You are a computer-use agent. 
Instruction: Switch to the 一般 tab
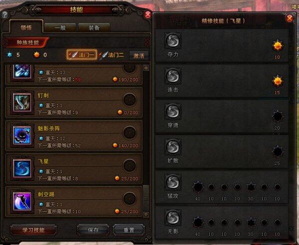tap(60, 28)
